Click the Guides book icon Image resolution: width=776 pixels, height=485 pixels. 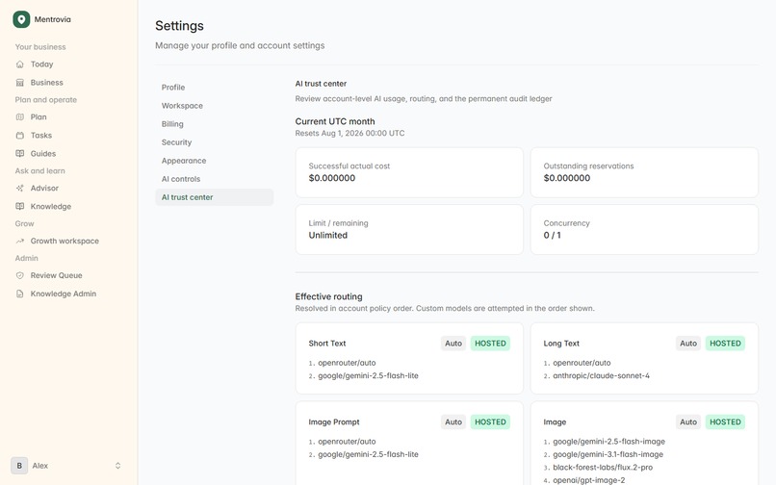click(20, 154)
